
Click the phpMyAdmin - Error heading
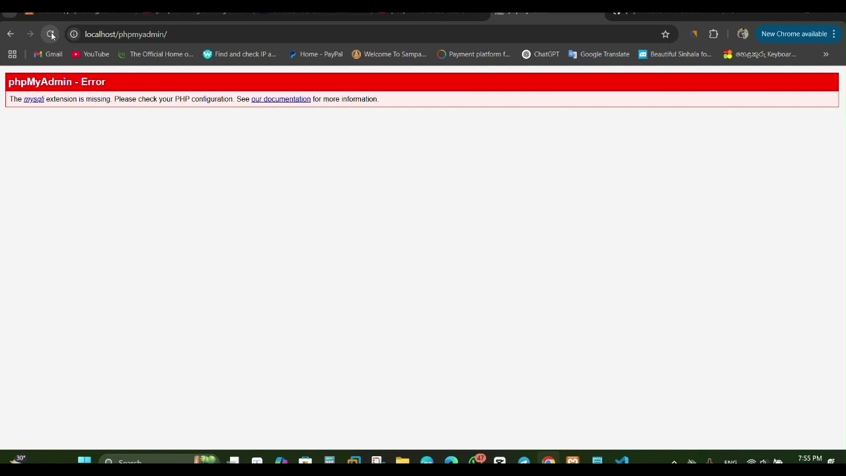tap(57, 82)
